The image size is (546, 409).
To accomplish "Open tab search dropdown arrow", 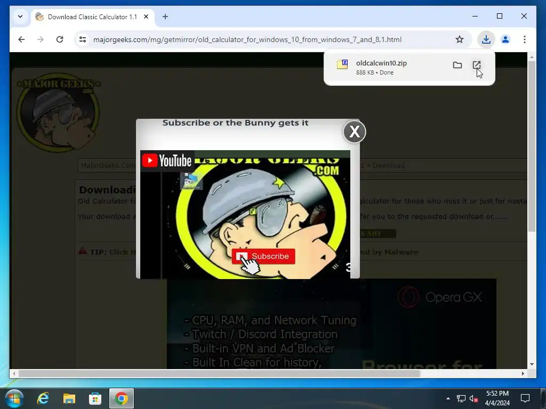I will [x=20, y=17].
